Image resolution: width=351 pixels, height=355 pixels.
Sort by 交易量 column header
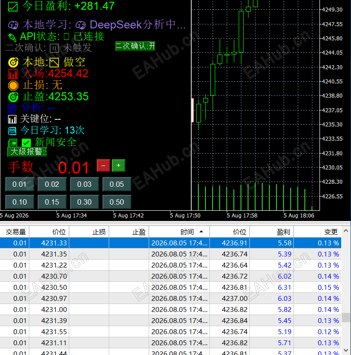coord(15,232)
